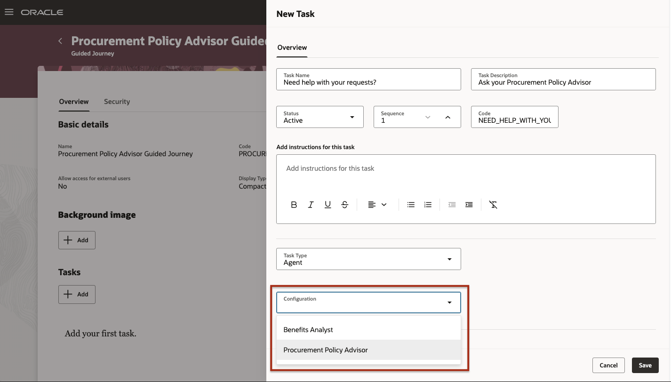Add a background image
This screenshot has width=671, height=382.
click(77, 240)
